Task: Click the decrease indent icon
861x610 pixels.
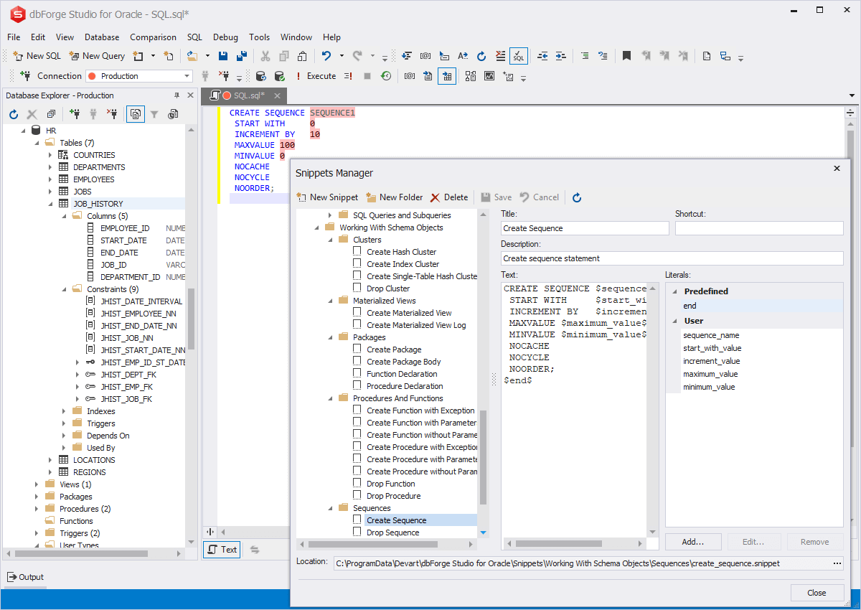Action: [542, 56]
